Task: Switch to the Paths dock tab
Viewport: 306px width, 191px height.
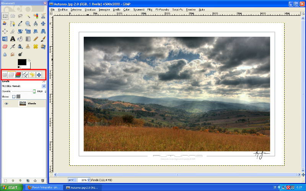Action: pos(25,74)
